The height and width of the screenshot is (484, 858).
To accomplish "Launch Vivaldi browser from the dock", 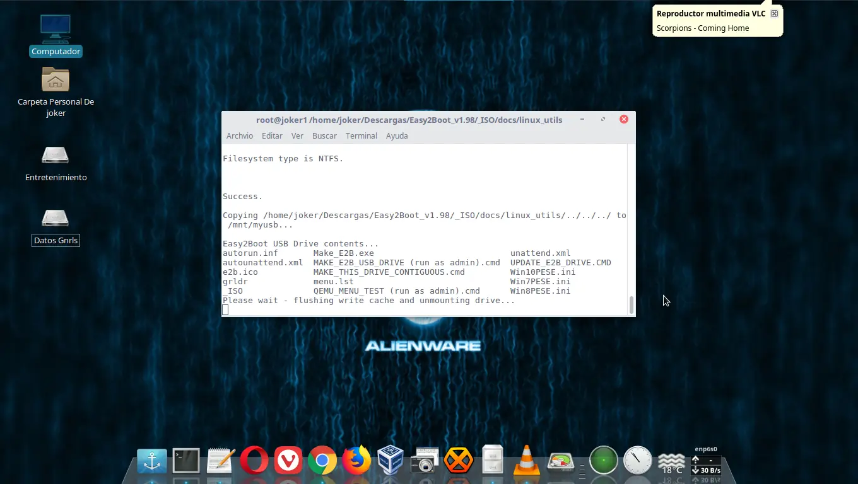I will [288, 461].
